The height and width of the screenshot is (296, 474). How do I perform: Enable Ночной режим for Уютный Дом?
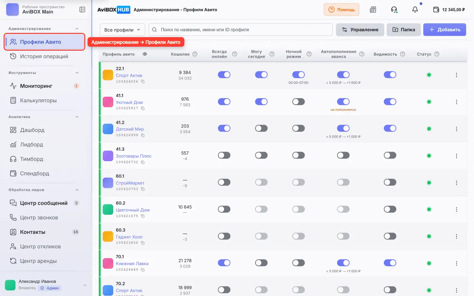299,102
